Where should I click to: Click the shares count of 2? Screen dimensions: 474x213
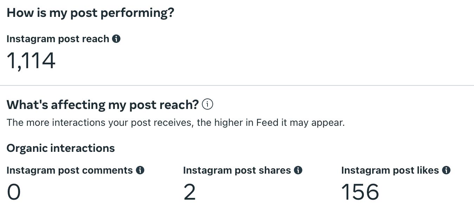tap(190, 192)
